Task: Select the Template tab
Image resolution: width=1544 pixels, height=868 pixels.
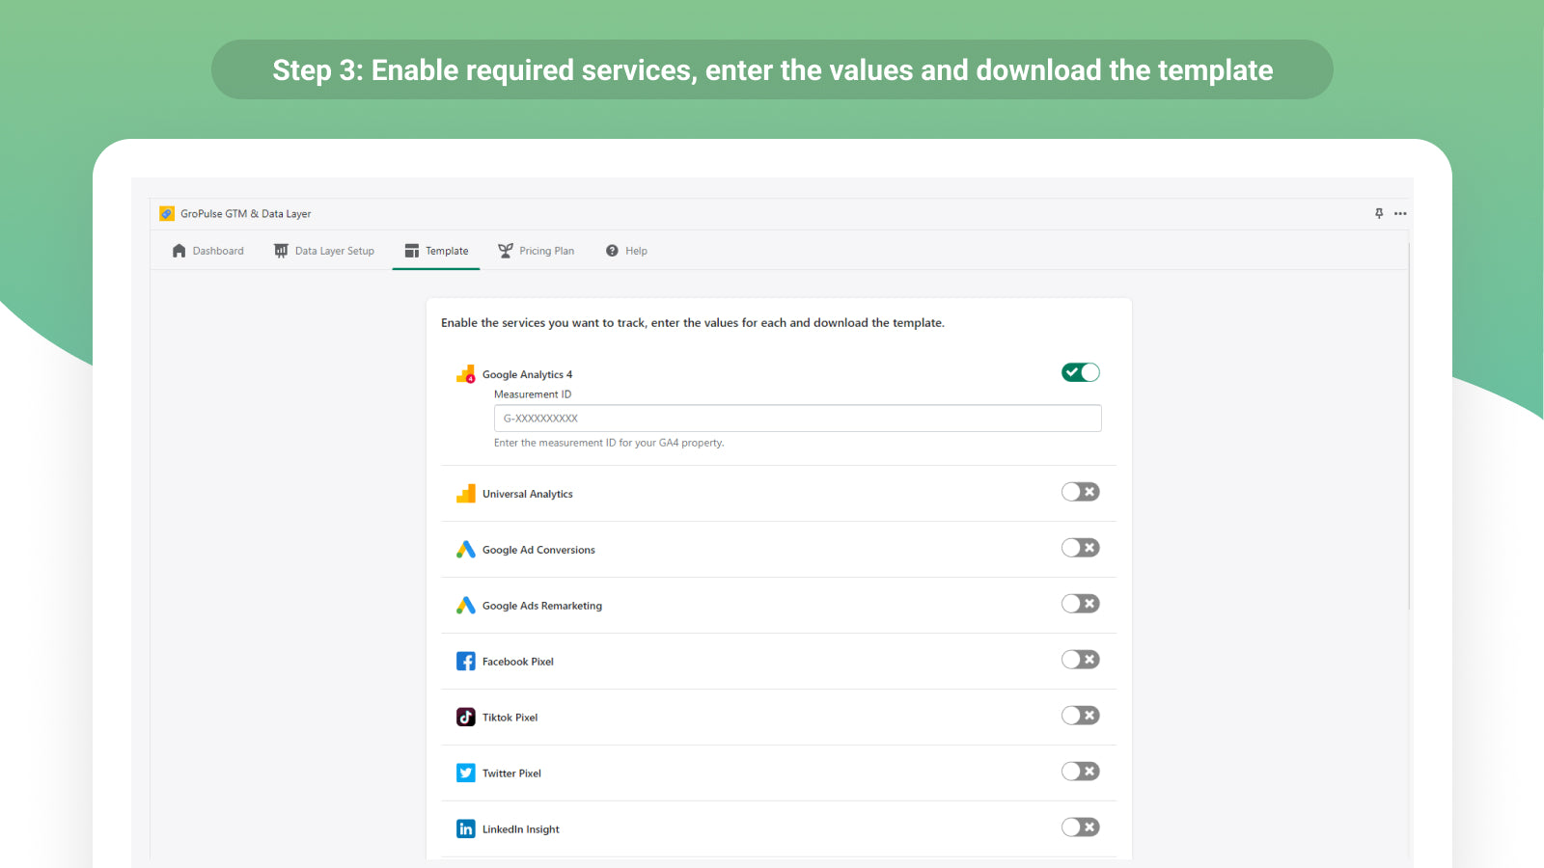Action: tap(436, 251)
